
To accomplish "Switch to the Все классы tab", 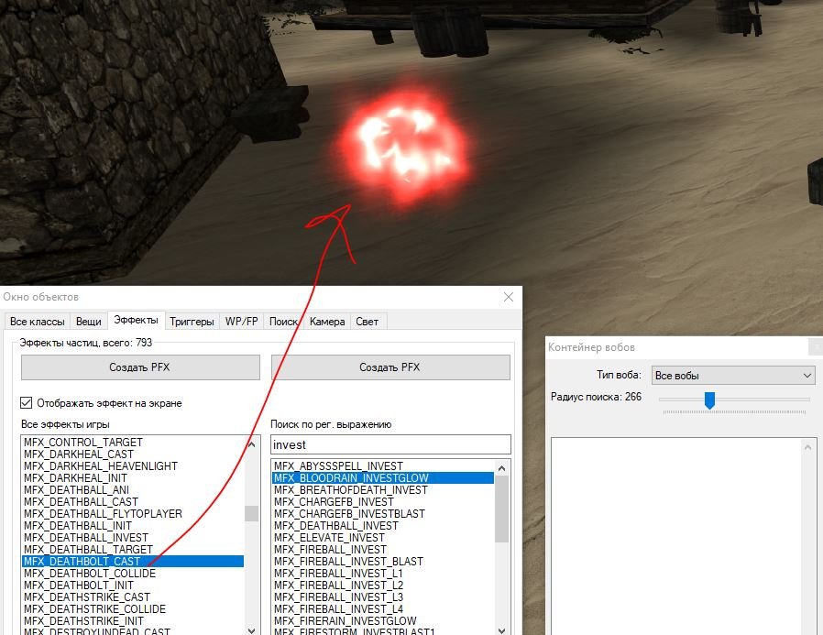I will 37,322.
